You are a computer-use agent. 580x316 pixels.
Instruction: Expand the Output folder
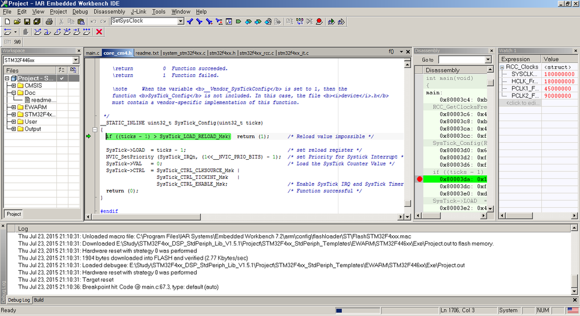(x=14, y=129)
